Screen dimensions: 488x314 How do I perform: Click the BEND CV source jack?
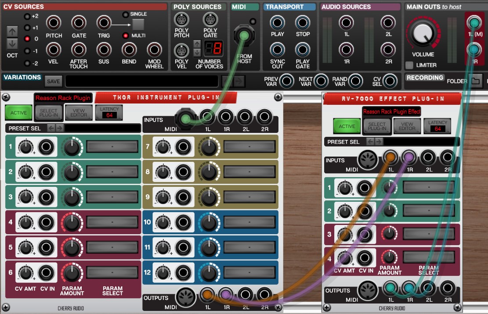click(x=129, y=50)
